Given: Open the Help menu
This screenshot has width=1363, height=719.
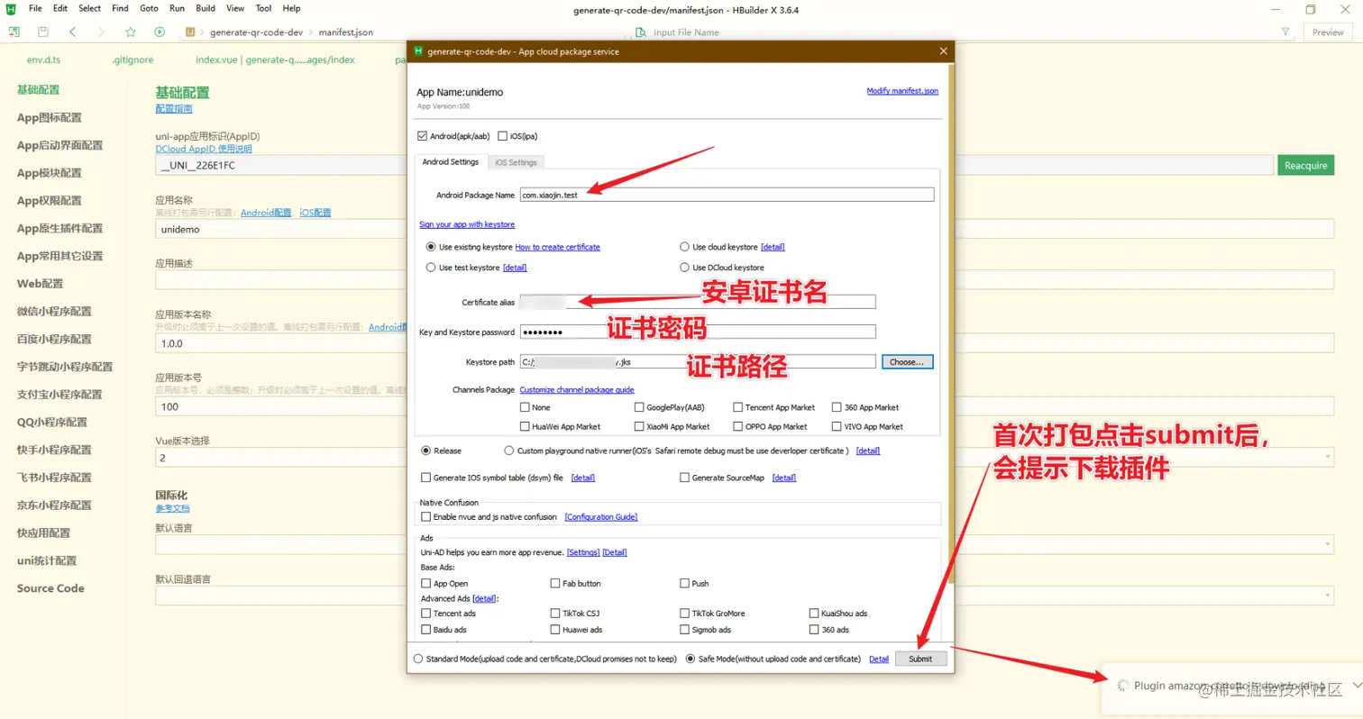Looking at the screenshot, I should [x=291, y=8].
